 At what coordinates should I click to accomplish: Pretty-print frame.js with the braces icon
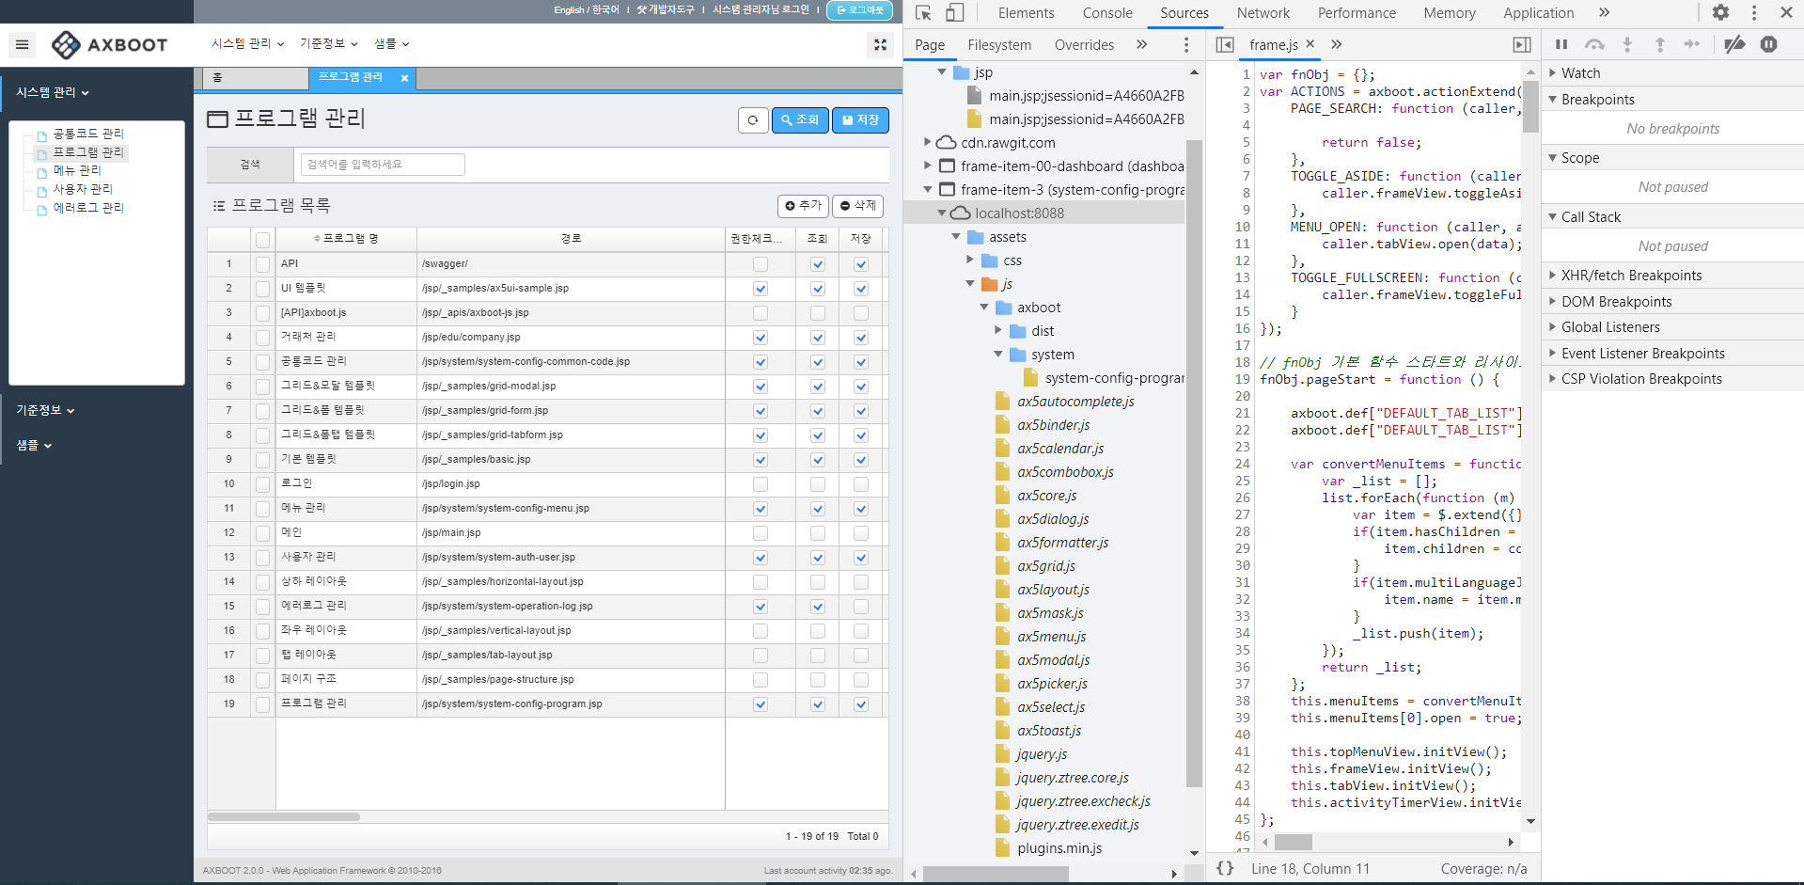coord(1225,868)
